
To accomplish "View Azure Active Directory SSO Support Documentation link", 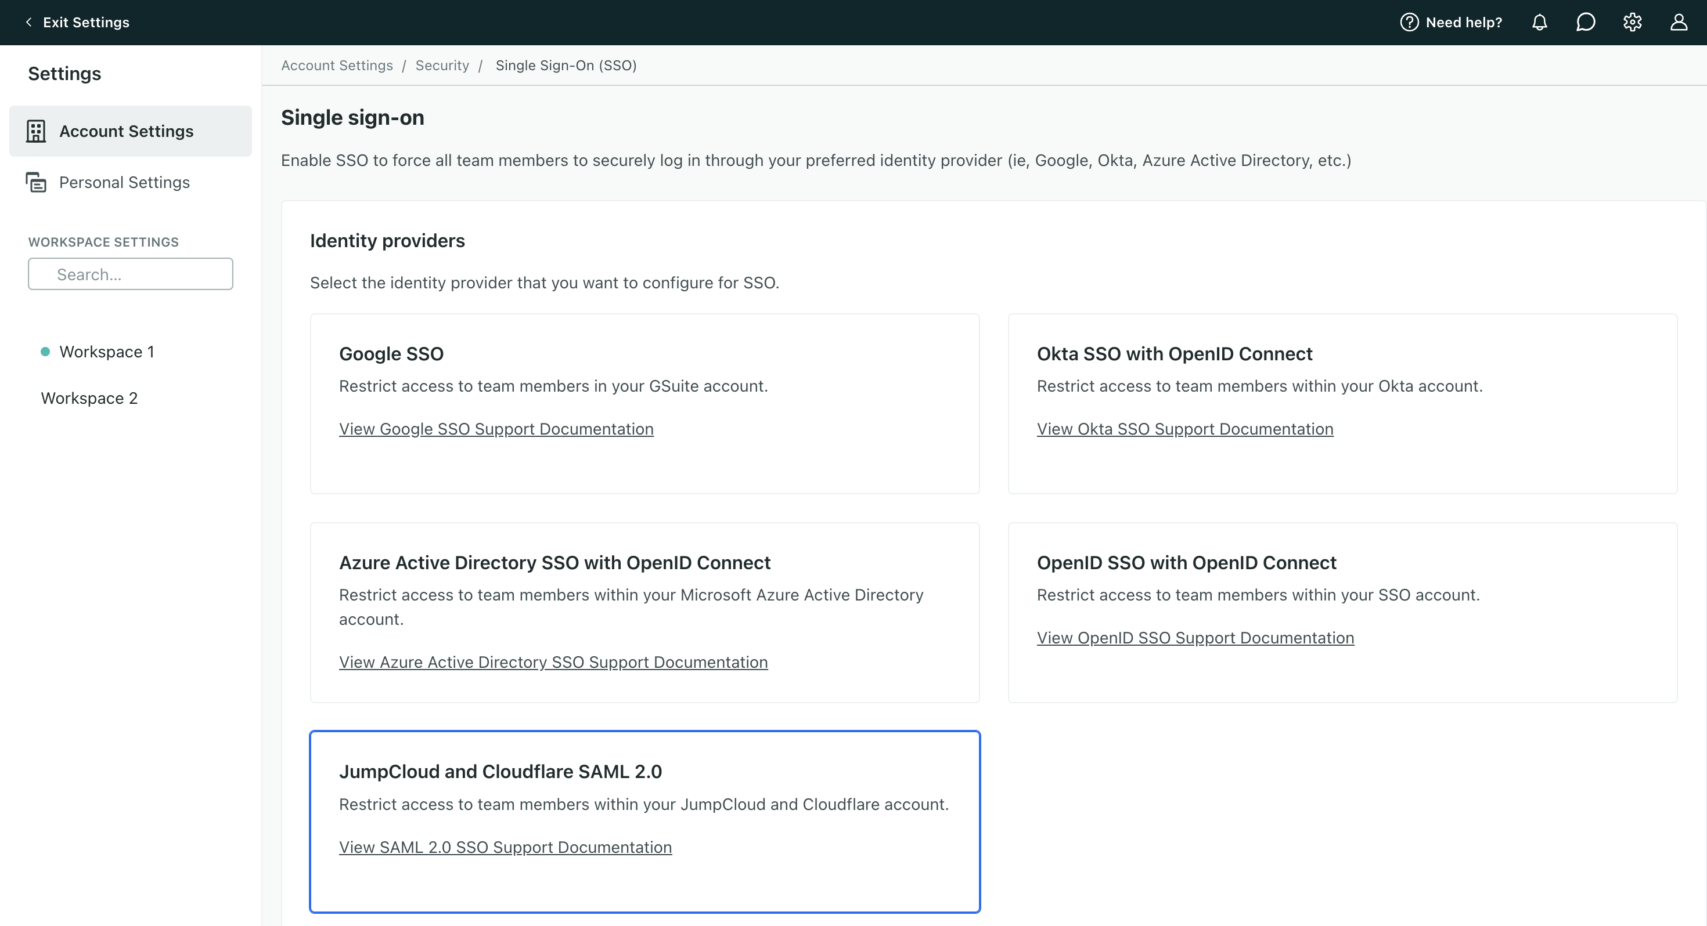I will coord(553,661).
